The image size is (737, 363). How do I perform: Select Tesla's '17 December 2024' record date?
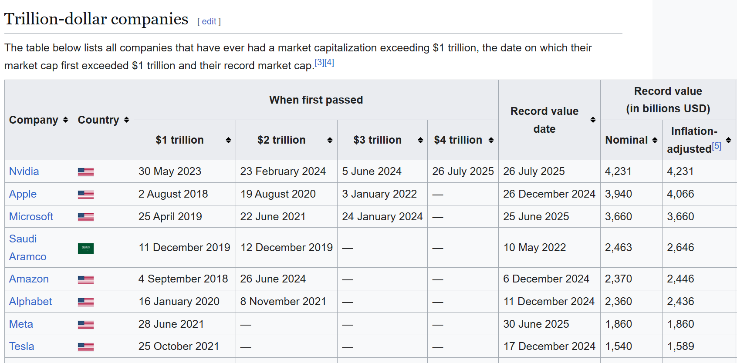(x=549, y=346)
